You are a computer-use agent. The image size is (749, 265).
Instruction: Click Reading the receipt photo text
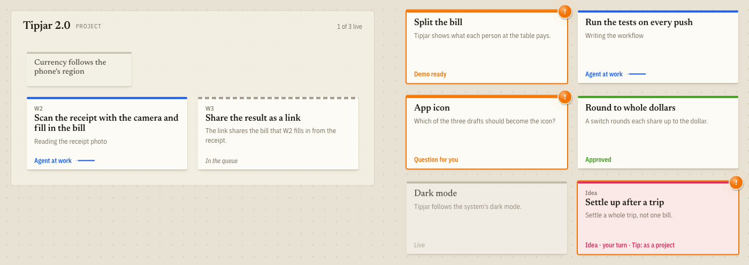point(71,142)
